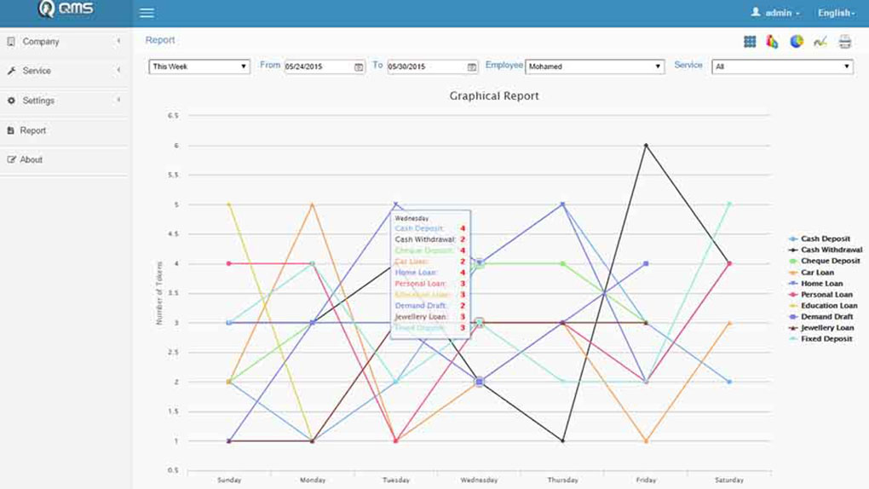Image resolution: width=869 pixels, height=489 pixels.
Task: Open the admin account dropdown
Action: [x=775, y=13]
